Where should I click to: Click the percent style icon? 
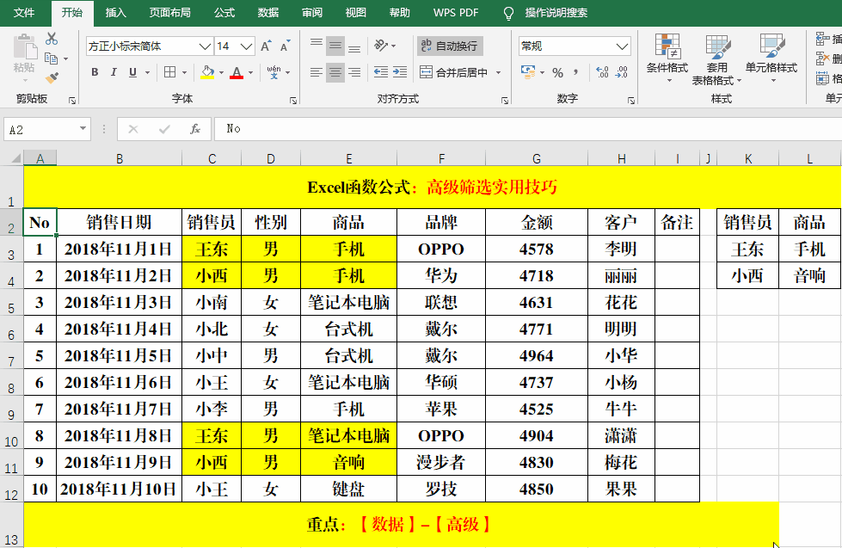pyautogui.click(x=557, y=71)
